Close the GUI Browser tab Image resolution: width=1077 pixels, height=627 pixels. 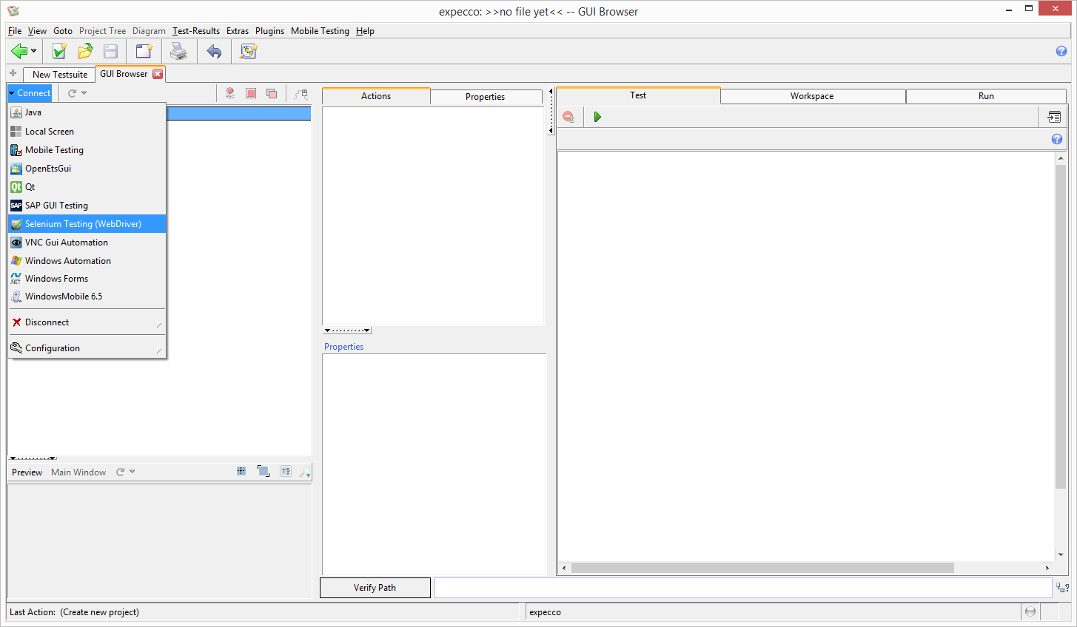(158, 74)
